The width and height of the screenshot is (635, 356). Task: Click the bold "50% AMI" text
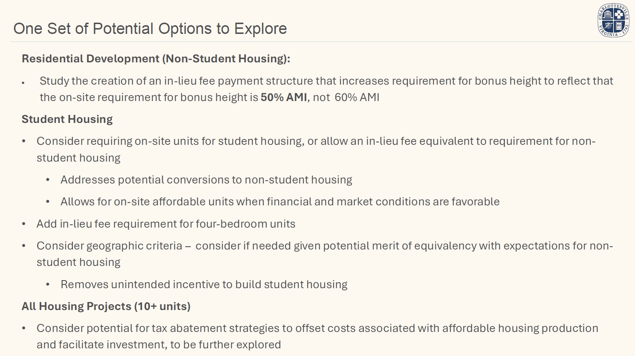(x=284, y=97)
